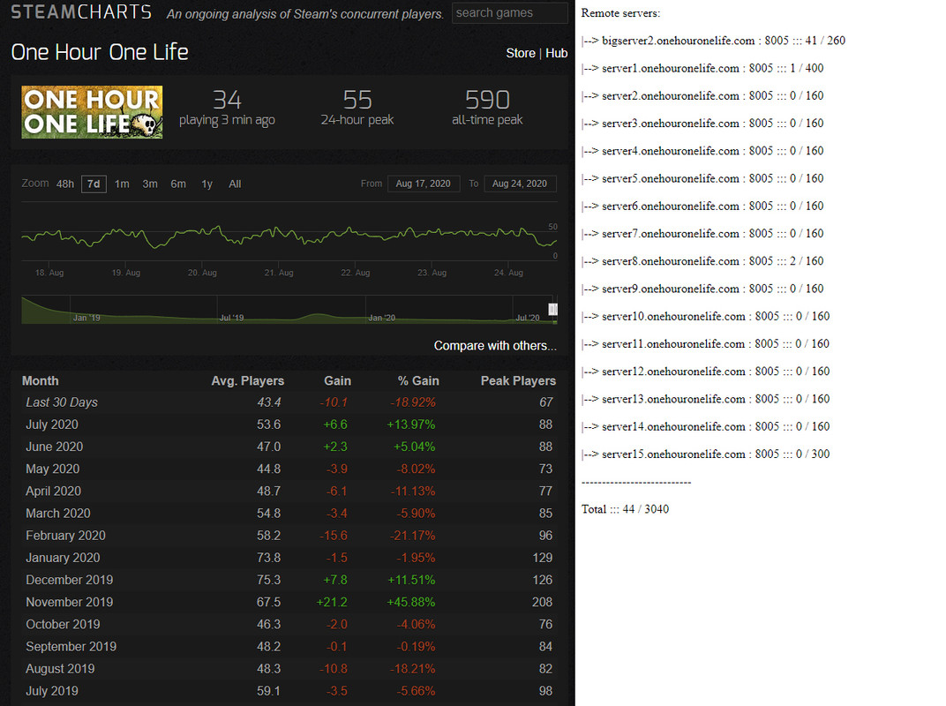Select the June 2020 row
The height and width of the screenshot is (706, 946).
click(289, 447)
